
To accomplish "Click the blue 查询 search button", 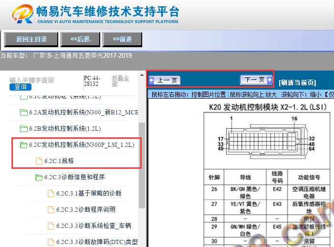I will 21,87.
